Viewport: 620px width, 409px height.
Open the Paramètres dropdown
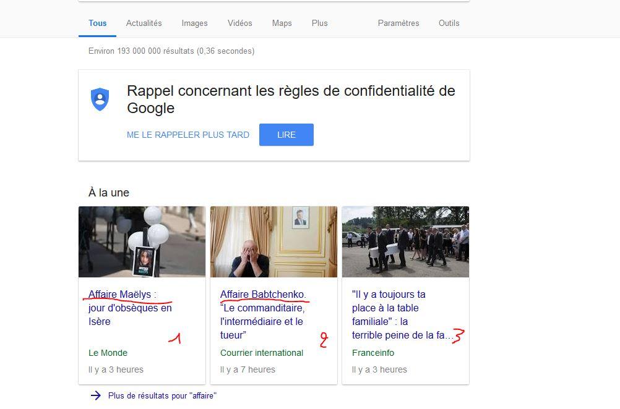tap(398, 23)
